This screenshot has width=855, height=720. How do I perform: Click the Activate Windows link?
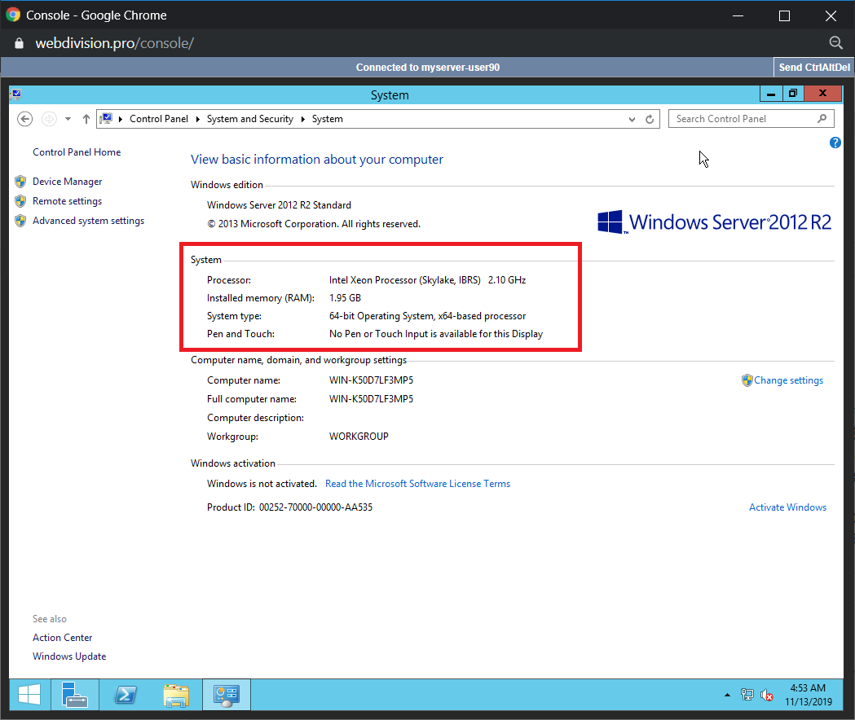pyautogui.click(x=787, y=507)
